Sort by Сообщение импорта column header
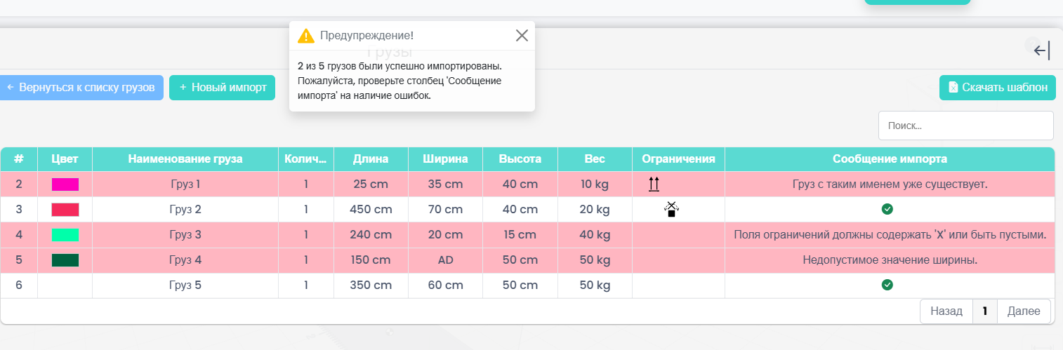This screenshot has height=350, width=1063. click(x=890, y=159)
